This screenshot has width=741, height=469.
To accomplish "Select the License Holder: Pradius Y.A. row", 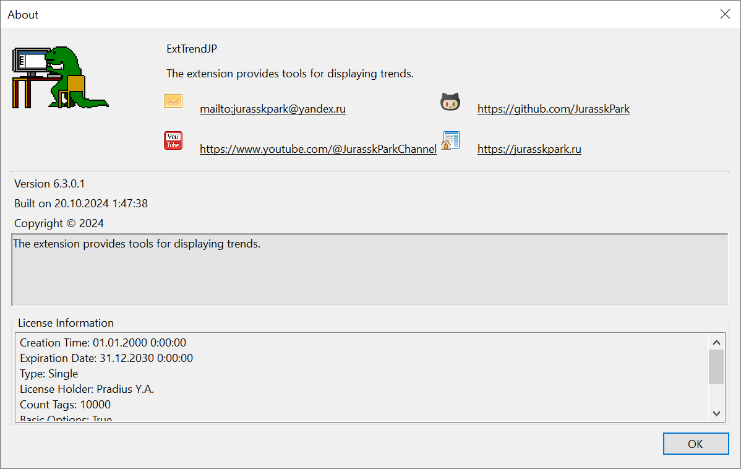I will pos(87,389).
